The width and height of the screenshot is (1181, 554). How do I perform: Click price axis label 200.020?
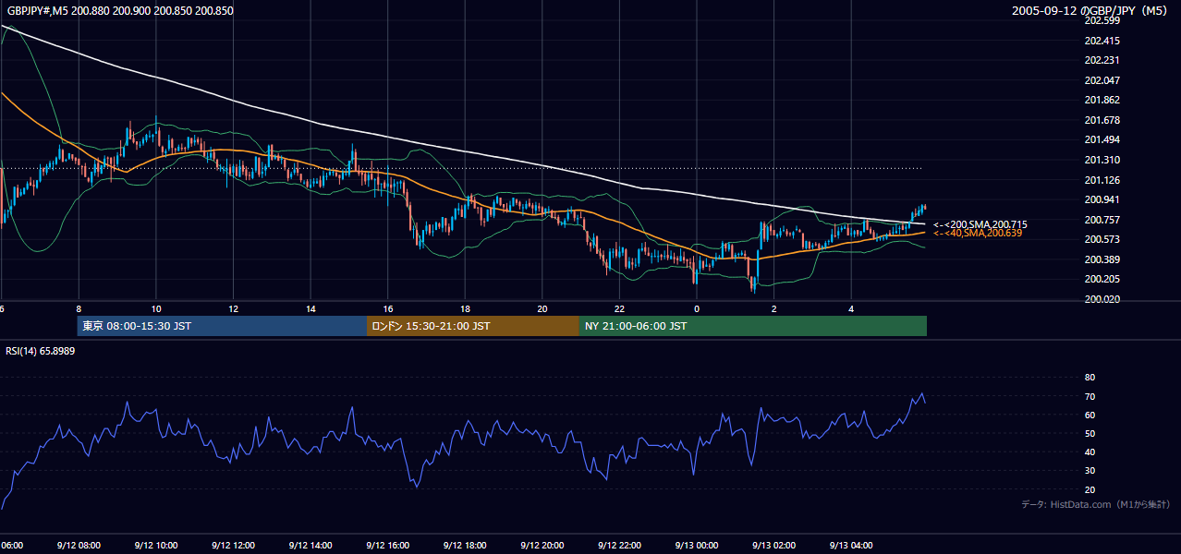[1102, 299]
